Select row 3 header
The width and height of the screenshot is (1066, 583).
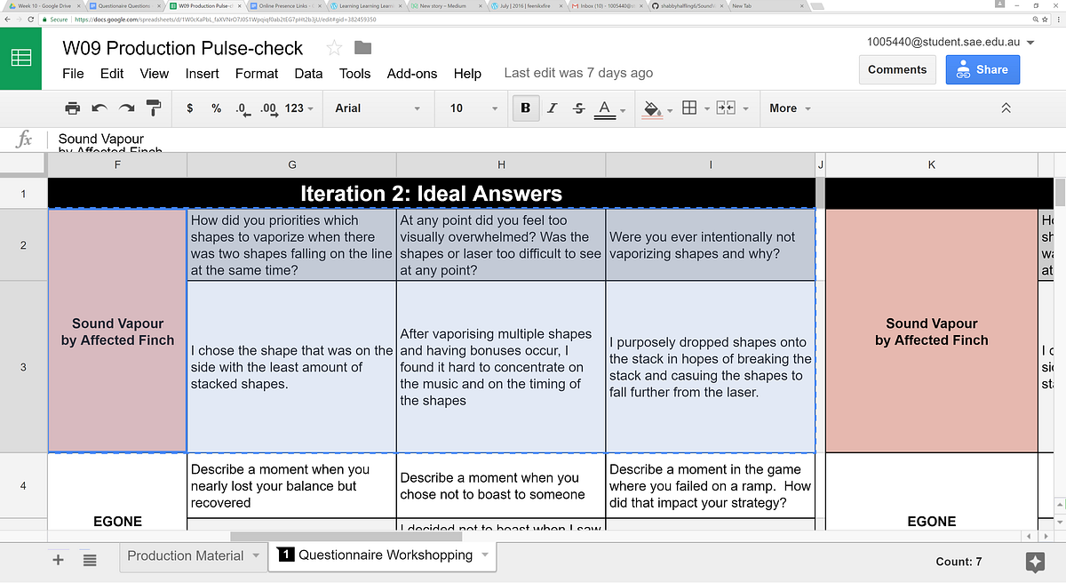[x=23, y=367]
